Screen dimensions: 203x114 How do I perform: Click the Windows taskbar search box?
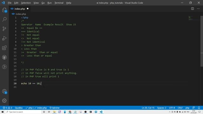(x=23, y=112)
